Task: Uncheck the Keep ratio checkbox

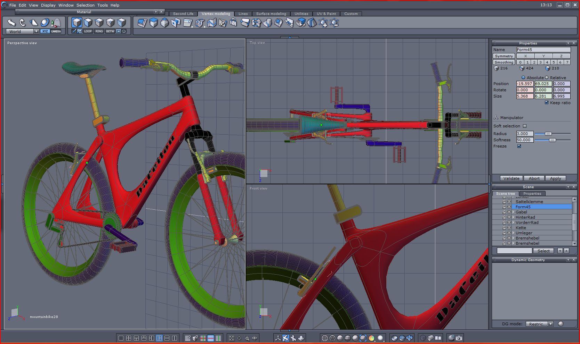Action: tap(547, 103)
